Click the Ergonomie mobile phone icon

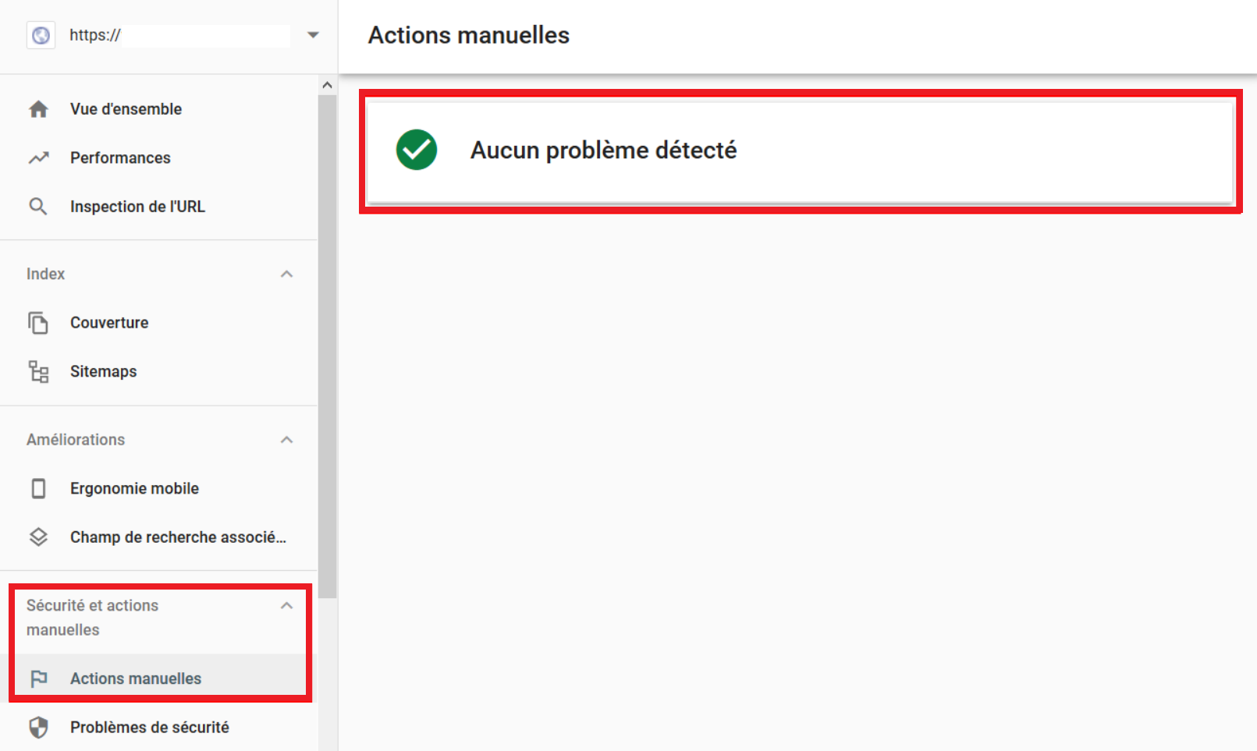point(38,488)
